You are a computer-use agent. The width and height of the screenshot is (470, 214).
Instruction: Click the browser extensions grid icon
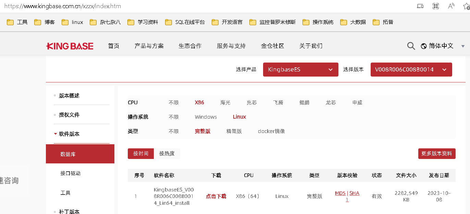coord(436,6)
